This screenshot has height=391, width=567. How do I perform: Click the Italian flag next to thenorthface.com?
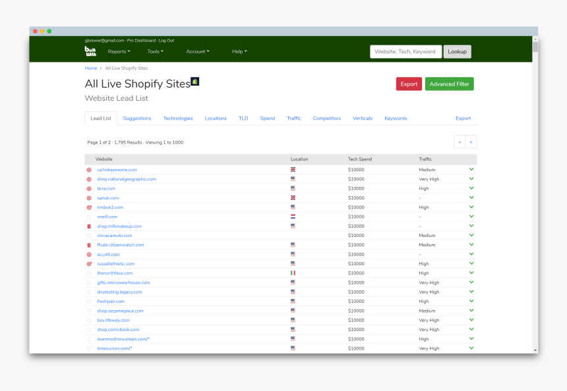[293, 273]
